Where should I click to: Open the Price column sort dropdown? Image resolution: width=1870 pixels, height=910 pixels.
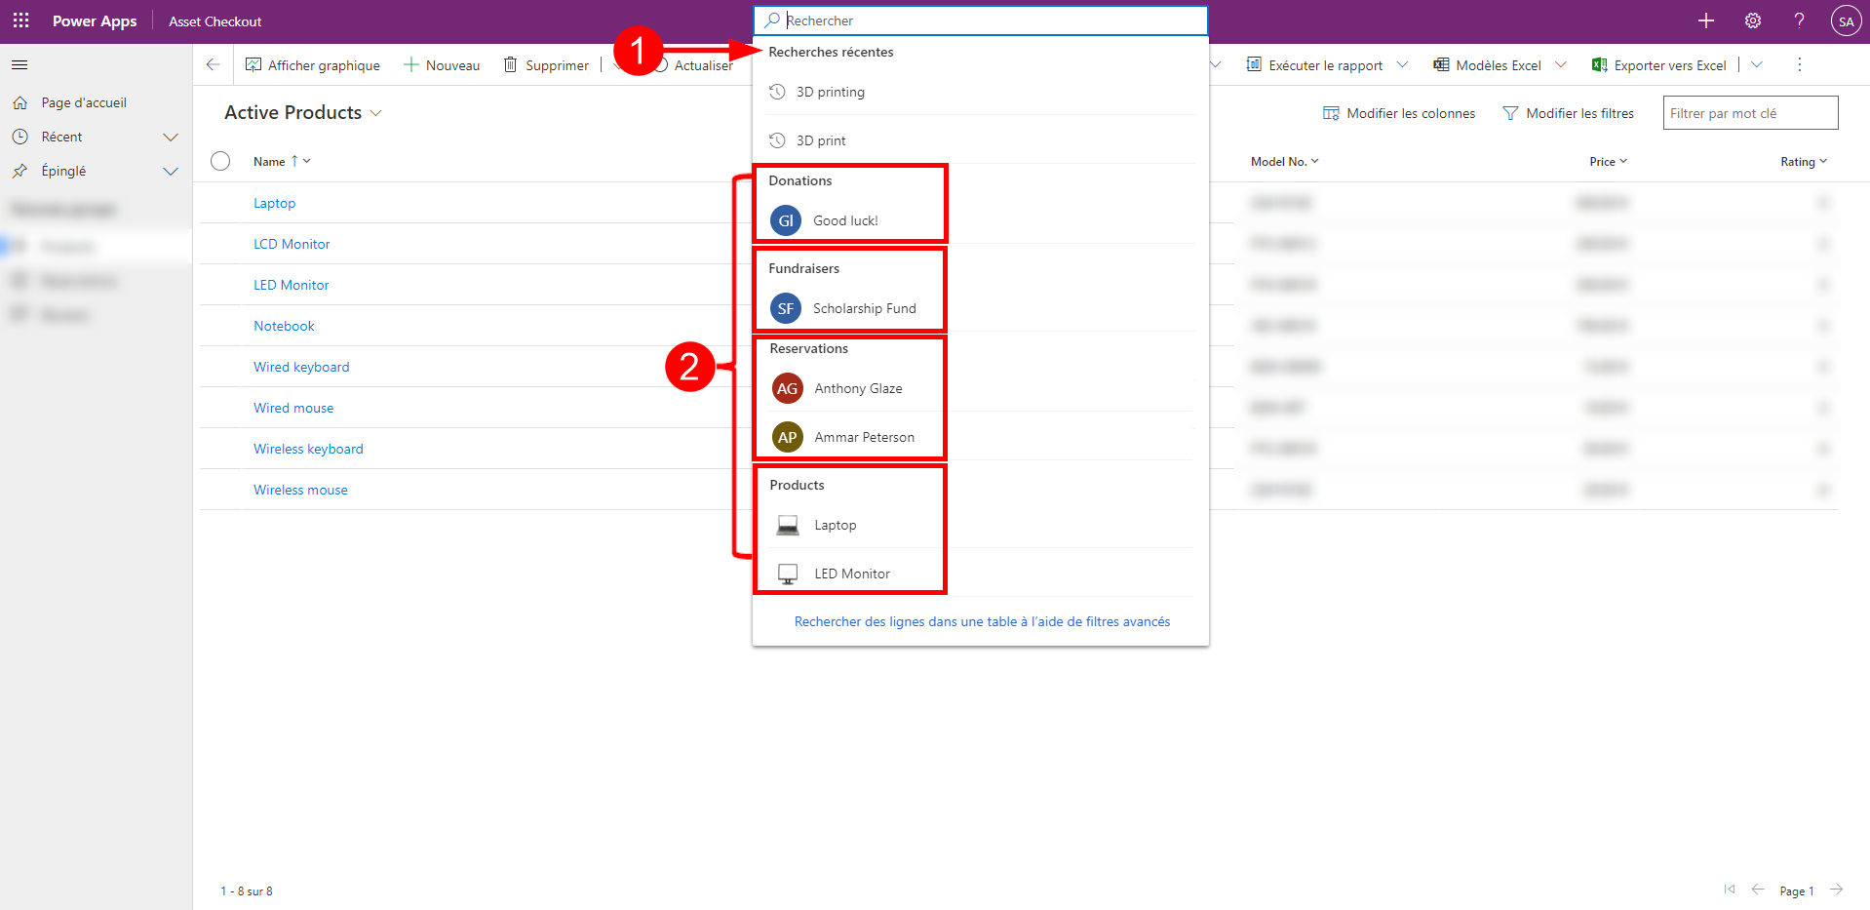tap(1623, 161)
